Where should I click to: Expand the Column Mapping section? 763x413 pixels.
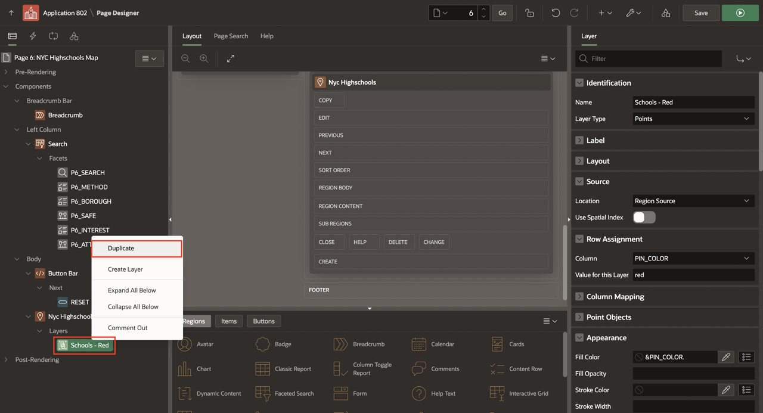pyautogui.click(x=579, y=296)
